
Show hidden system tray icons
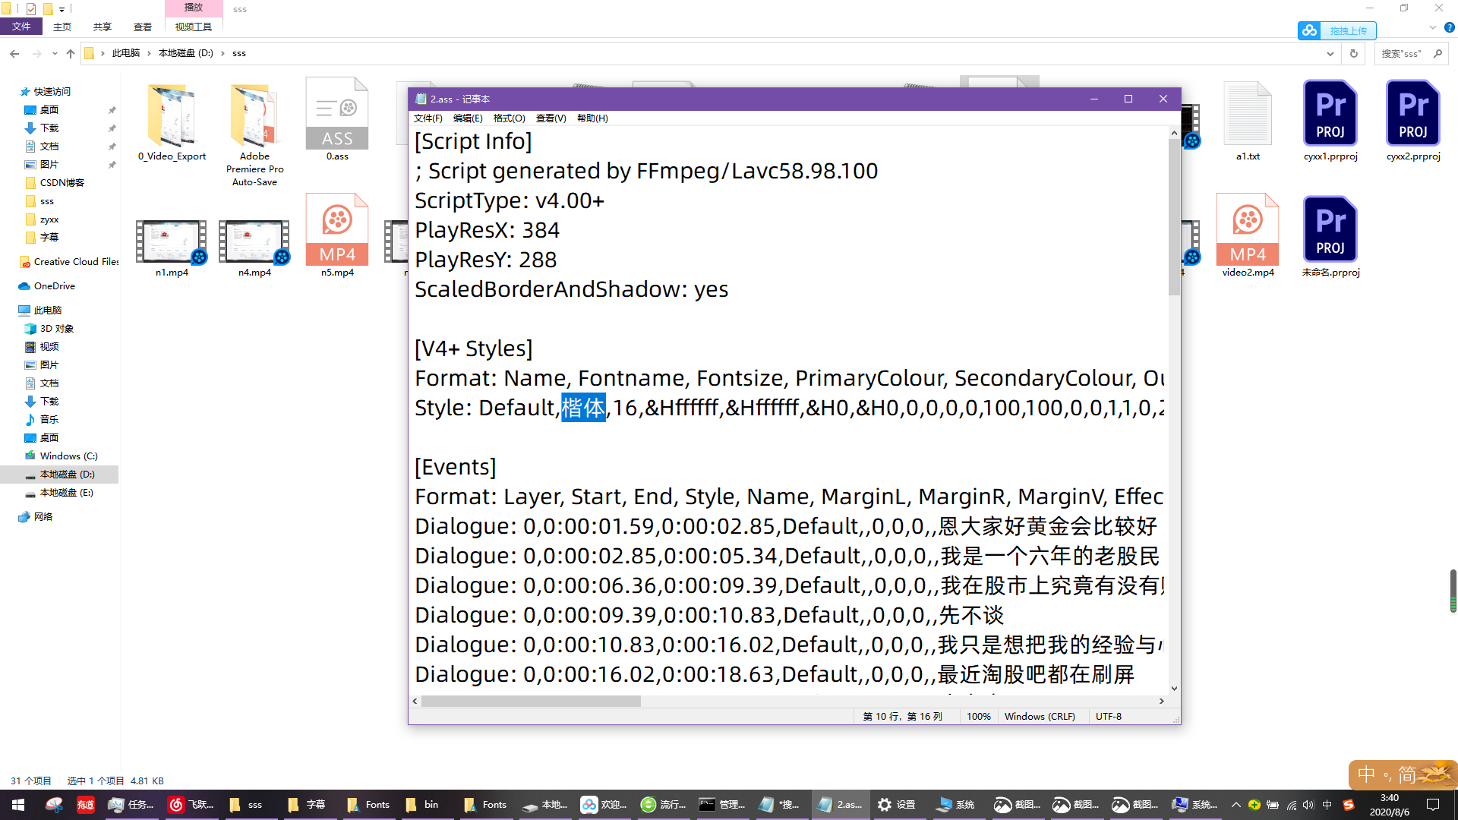[1236, 805]
